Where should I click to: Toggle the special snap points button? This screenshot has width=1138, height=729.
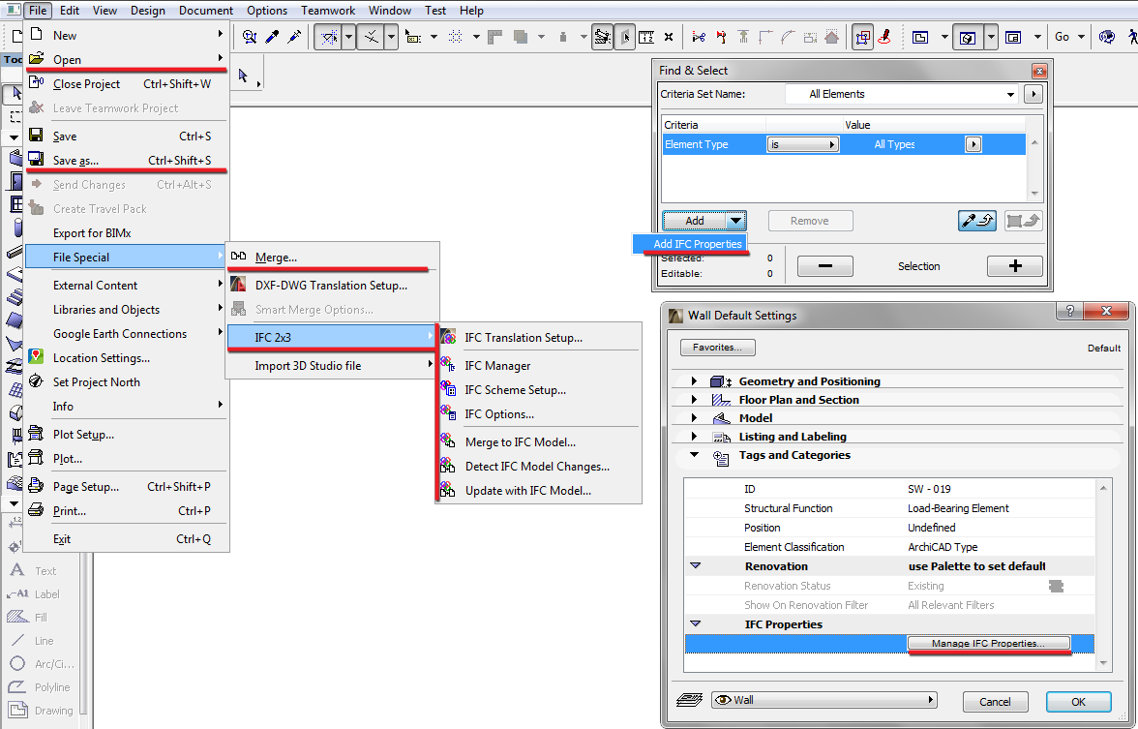pyautogui.click(x=371, y=37)
